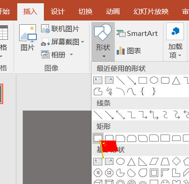Choose the pie shape in basic shapes
This screenshot has height=184, width=189.
pos(120,173)
